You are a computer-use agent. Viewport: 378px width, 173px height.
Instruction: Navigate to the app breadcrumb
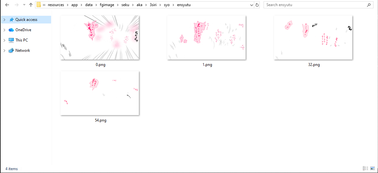pyautogui.click(x=75, y=5)
